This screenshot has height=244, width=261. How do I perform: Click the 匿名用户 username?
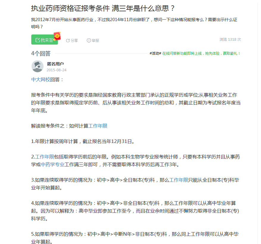[x=55, y=64]
